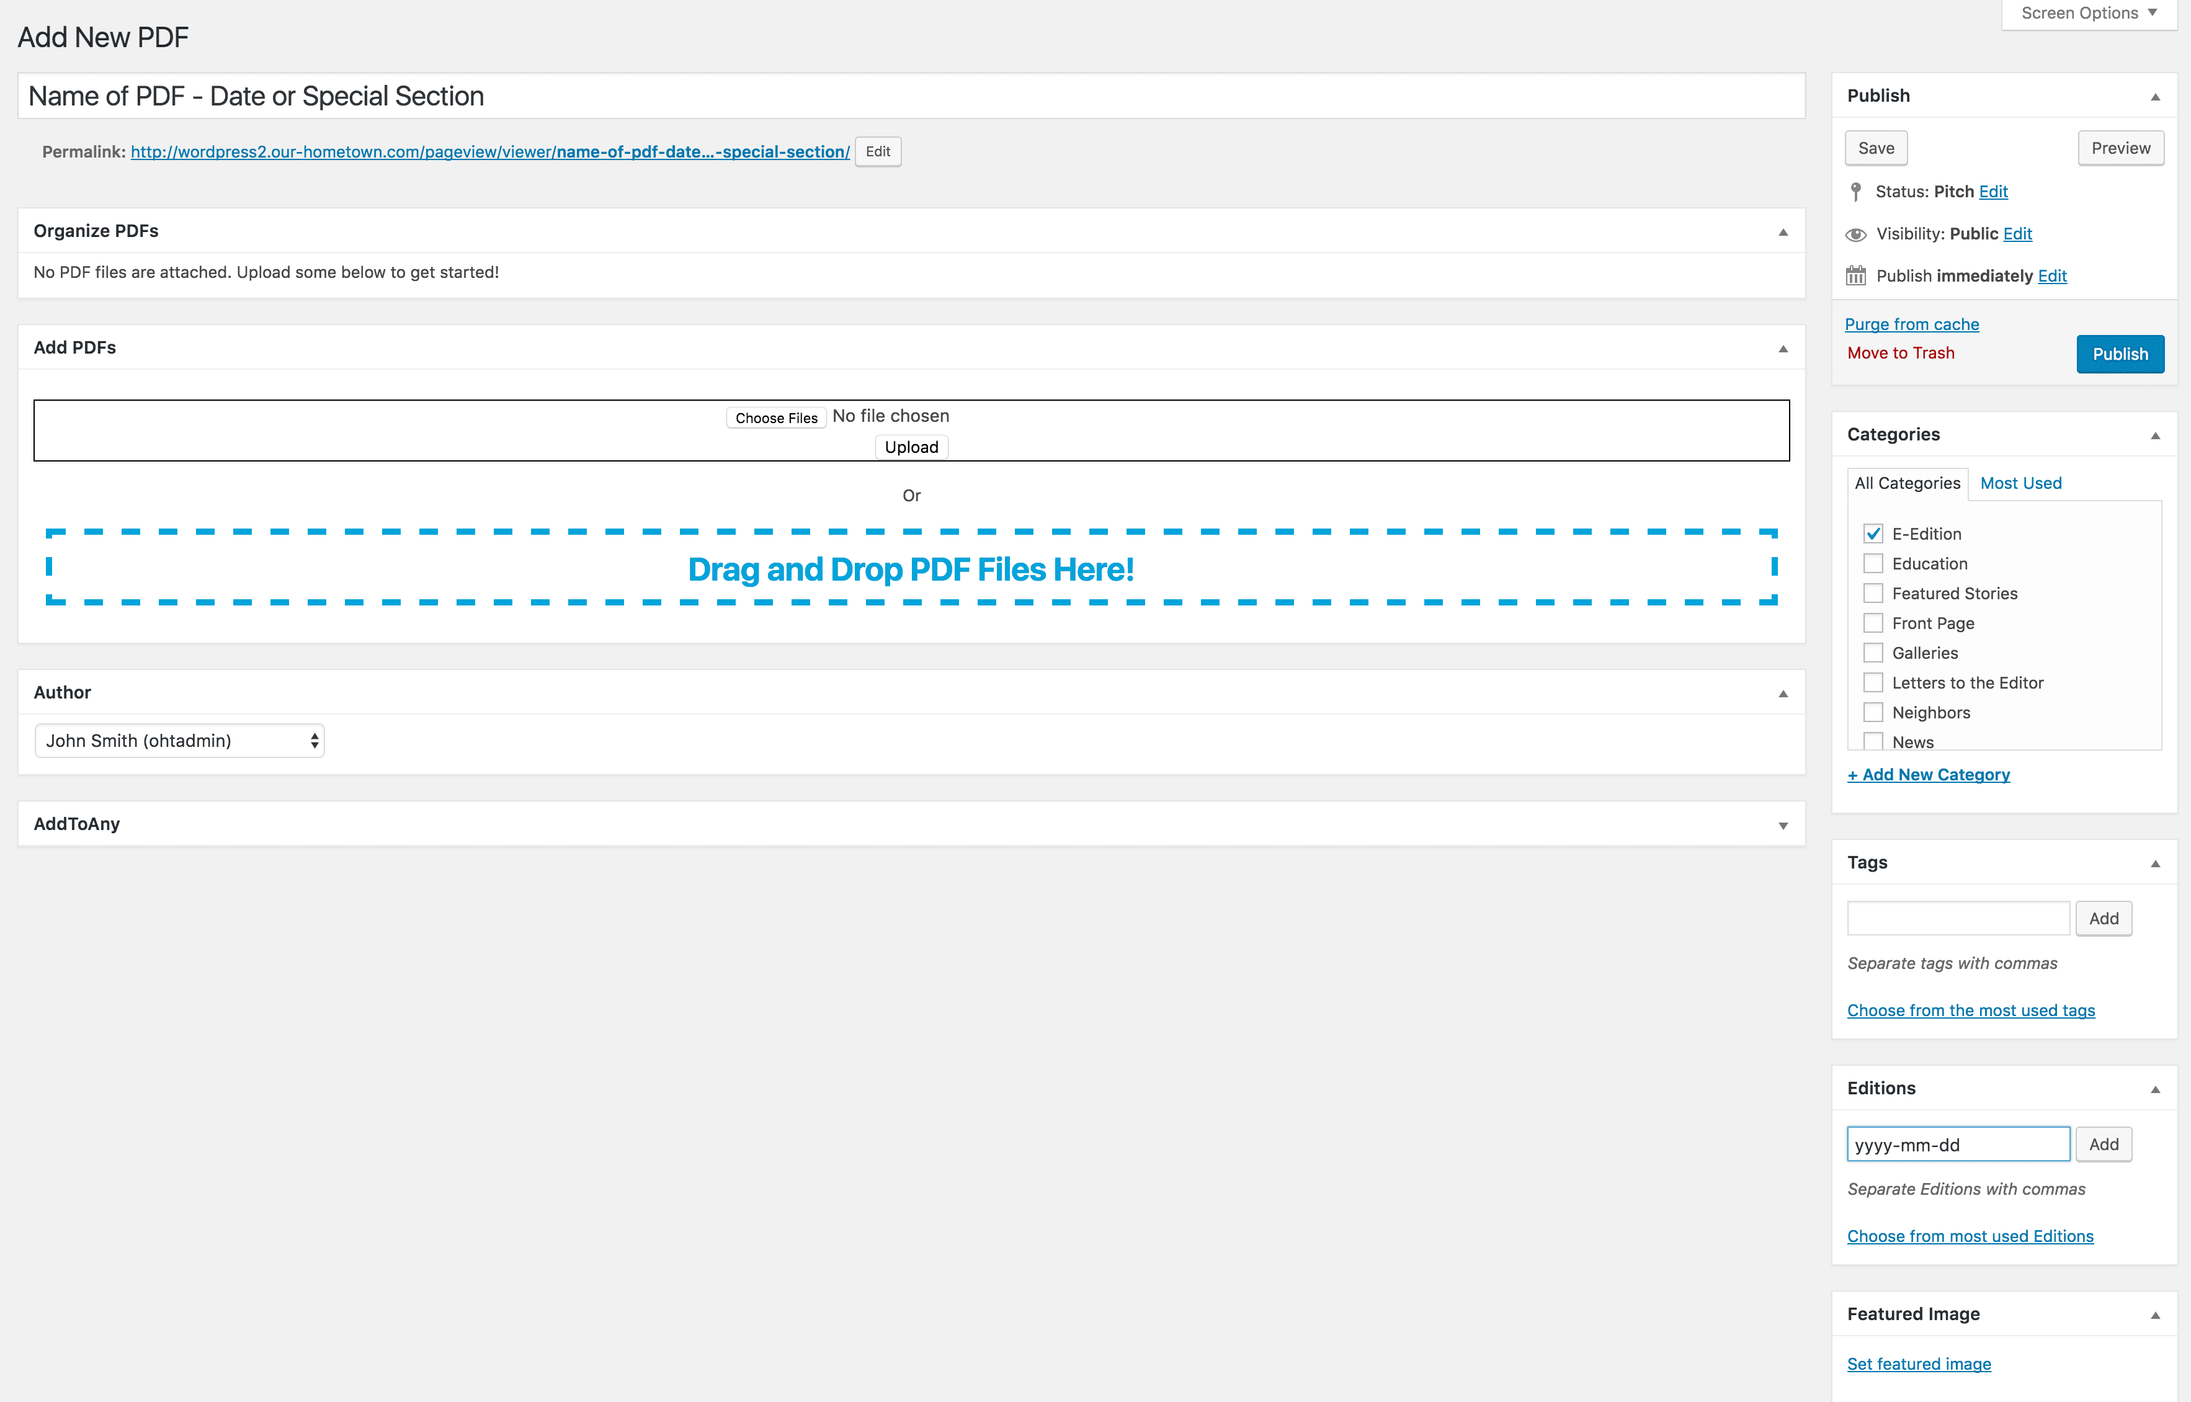
Task: Click the Drag and Drop PDF area
Action: point(911,567)
